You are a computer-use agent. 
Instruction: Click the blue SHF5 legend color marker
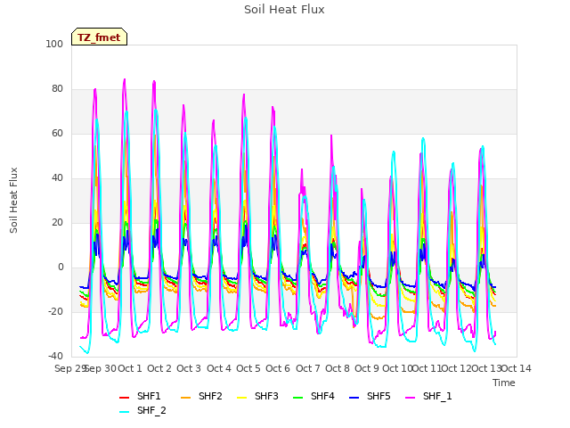354,398
